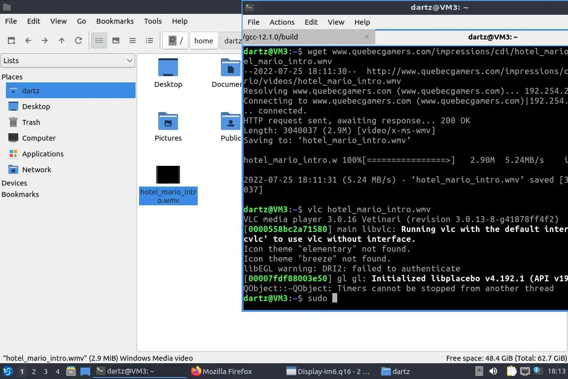Switch to workspace 4
Image resolution: width=568 pixels, height=379 pixels.
tap(58, 372)
